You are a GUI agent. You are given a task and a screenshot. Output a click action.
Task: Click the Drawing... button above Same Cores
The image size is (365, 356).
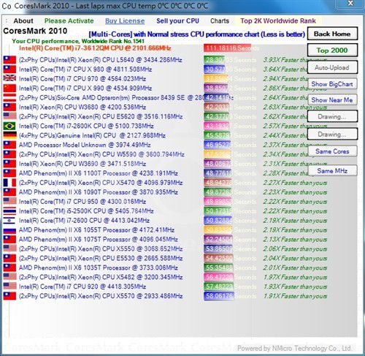point(332,134)
